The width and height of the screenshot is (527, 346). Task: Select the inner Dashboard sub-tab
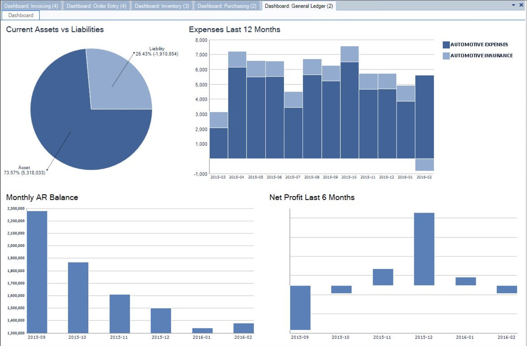pyautogui.click(x=21, y=15)
